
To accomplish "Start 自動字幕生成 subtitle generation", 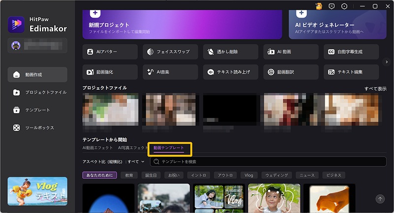I will pyautogui.click(x=351, y=52).
